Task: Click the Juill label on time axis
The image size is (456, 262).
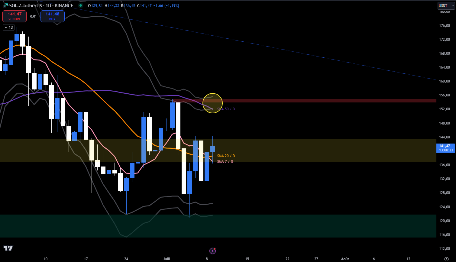Action: tap(167, 259)
